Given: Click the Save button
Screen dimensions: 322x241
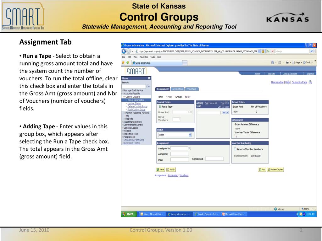Looking at the screenshot, I should click(160, 169).
